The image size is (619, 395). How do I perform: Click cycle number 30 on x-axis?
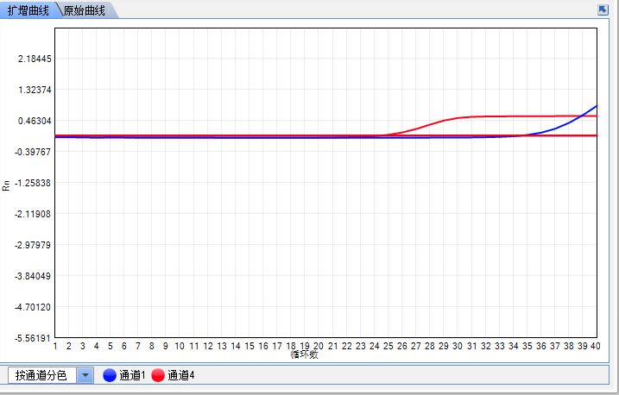click(x=458, y=346)
